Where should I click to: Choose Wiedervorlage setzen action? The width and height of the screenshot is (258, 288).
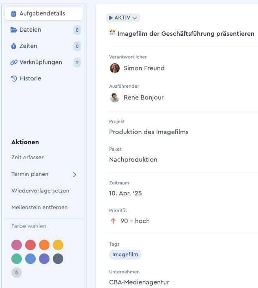[40, 191]
